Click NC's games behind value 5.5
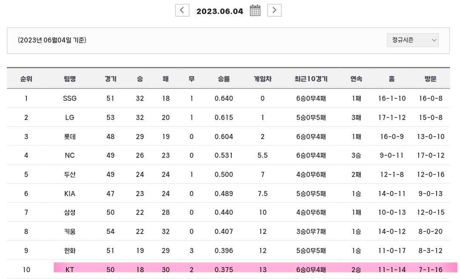This screenshot has width=460, height=279. (262, 155)
